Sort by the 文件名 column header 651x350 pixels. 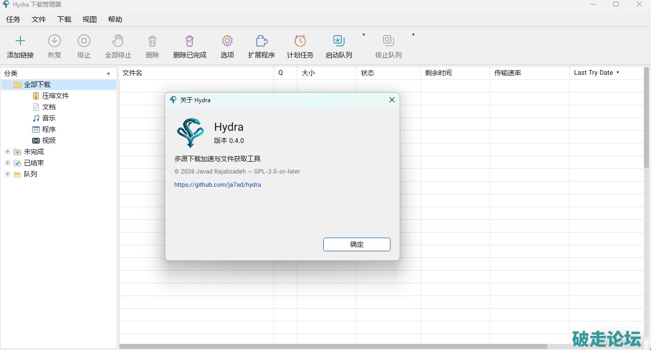click(x=197, y=73)
